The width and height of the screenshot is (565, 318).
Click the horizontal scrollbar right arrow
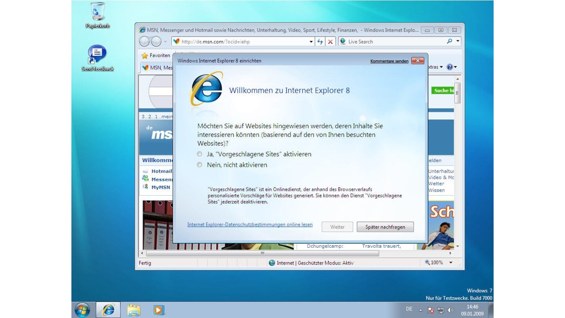coord(450,253)
